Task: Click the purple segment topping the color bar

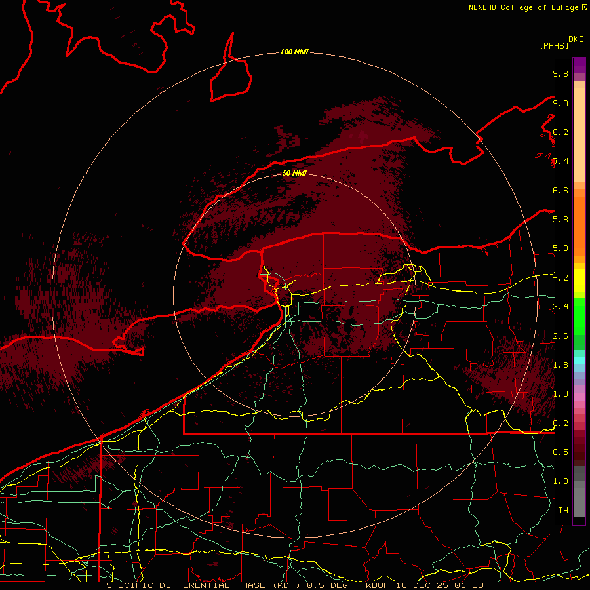Action: tap(579, 66)
